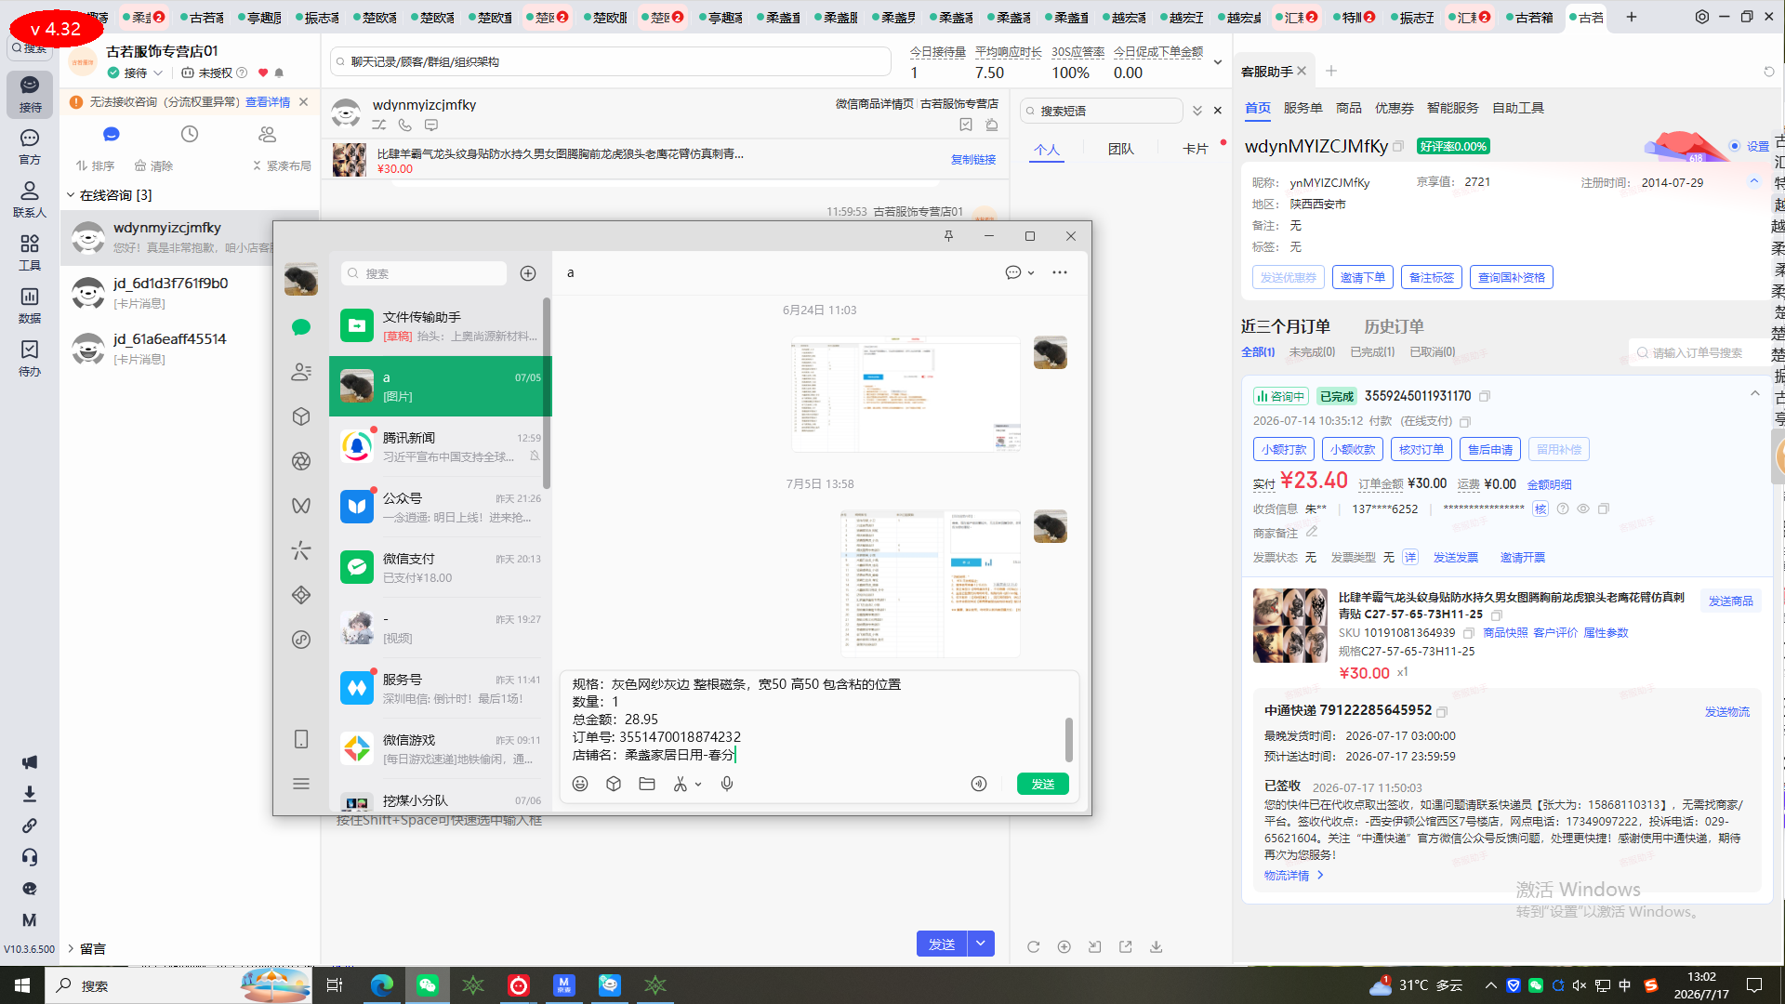Open the 历史订单 tab
The width and height of the screenshot is (1785, 1004).
[1394, 326]
